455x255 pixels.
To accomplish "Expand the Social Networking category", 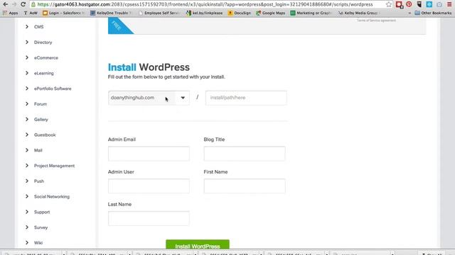I will [48, 197].
